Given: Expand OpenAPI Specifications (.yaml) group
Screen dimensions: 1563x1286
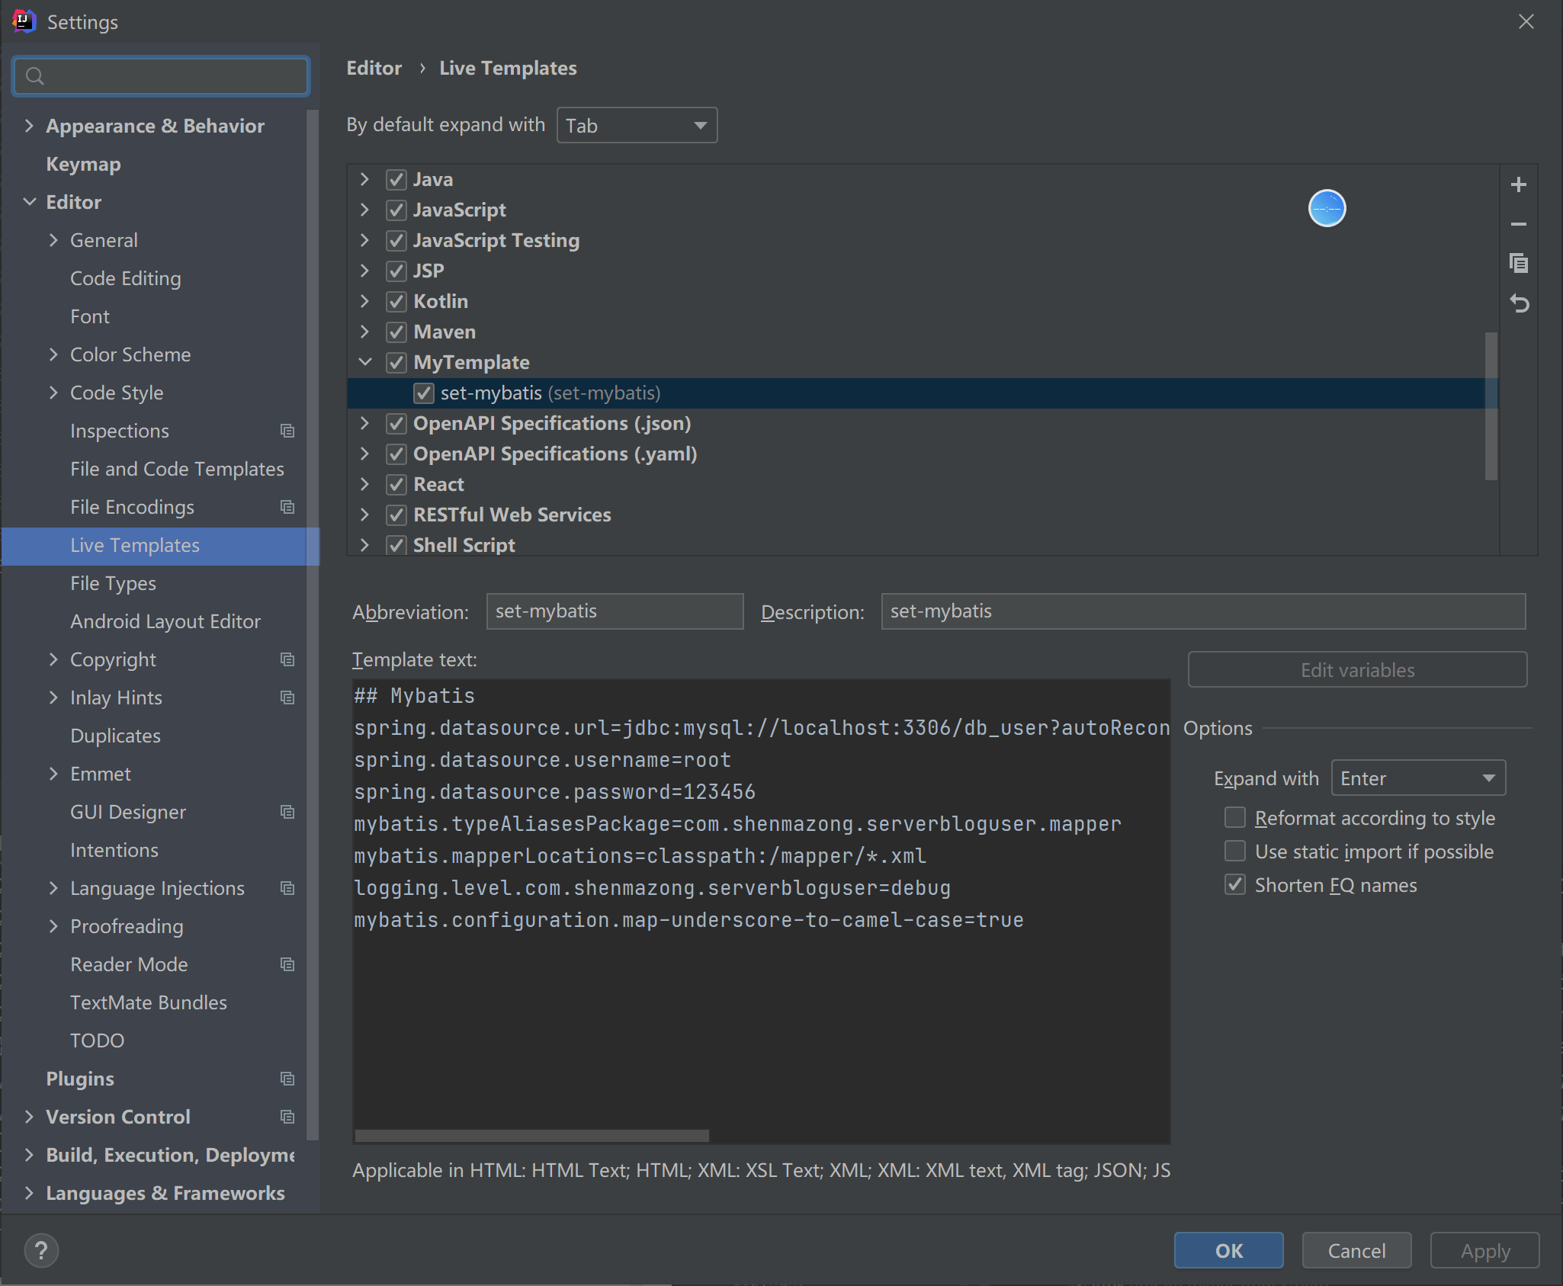Looking at the screenshot, I should pos(364,454).
